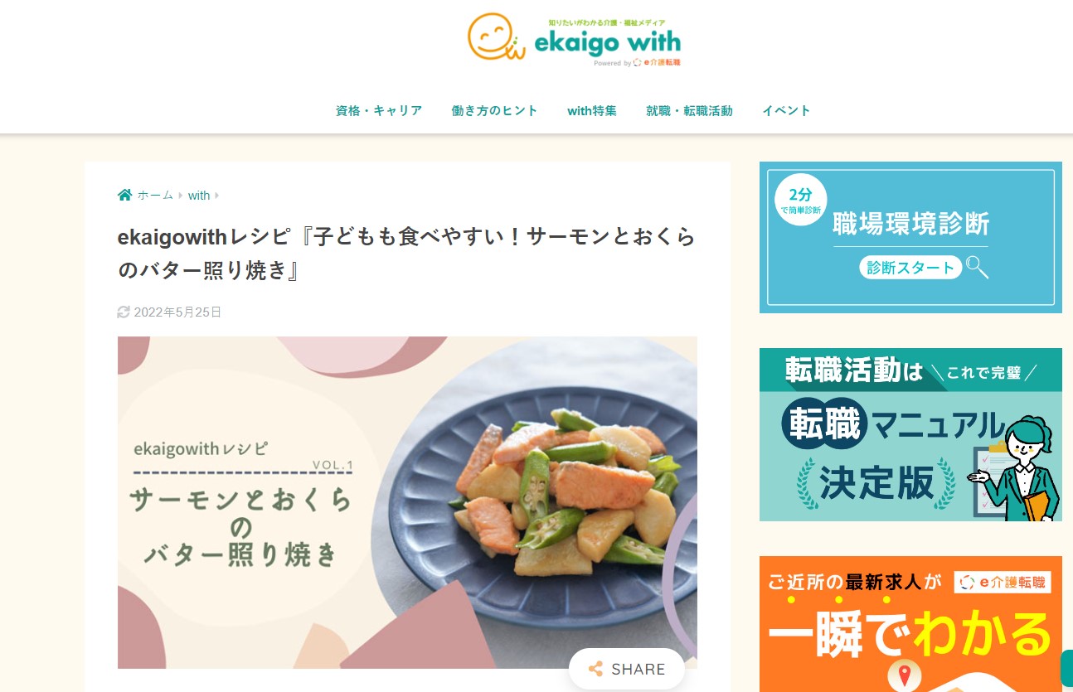Click the 2分 circle badge on diagnosis banner
This screenshot has width=1073, height=692.
tap(800, 201)
